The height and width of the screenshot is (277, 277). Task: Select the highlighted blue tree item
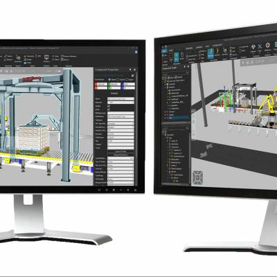[177, 118]
